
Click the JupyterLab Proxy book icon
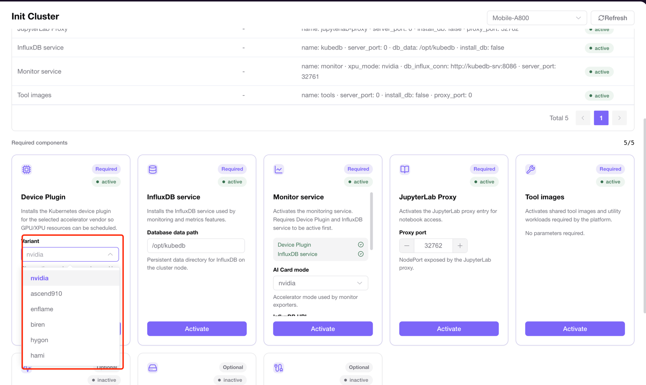pyautogui.click(x=405, y=170)
